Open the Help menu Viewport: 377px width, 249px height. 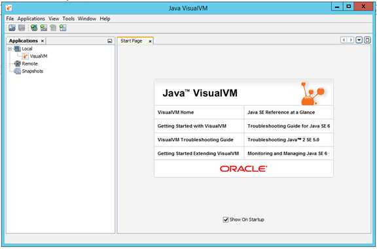[x=105, y=18]
